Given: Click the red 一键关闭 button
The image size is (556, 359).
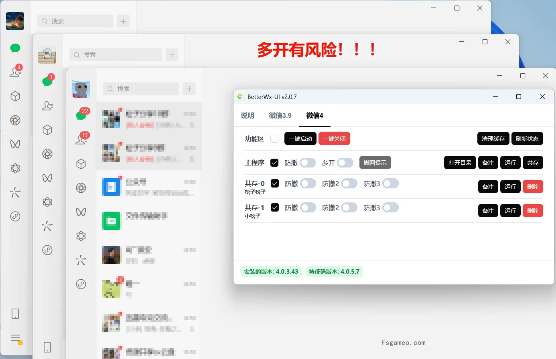Looking at the screenshot, I should (x=334, y=139).
